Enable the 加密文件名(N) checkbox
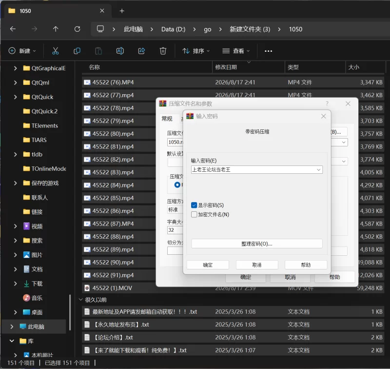 tap(194, 214)
